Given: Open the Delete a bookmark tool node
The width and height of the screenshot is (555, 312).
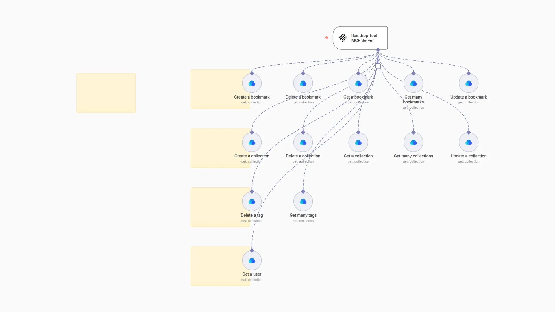Looking at the screenshot, I should point(303,83).
